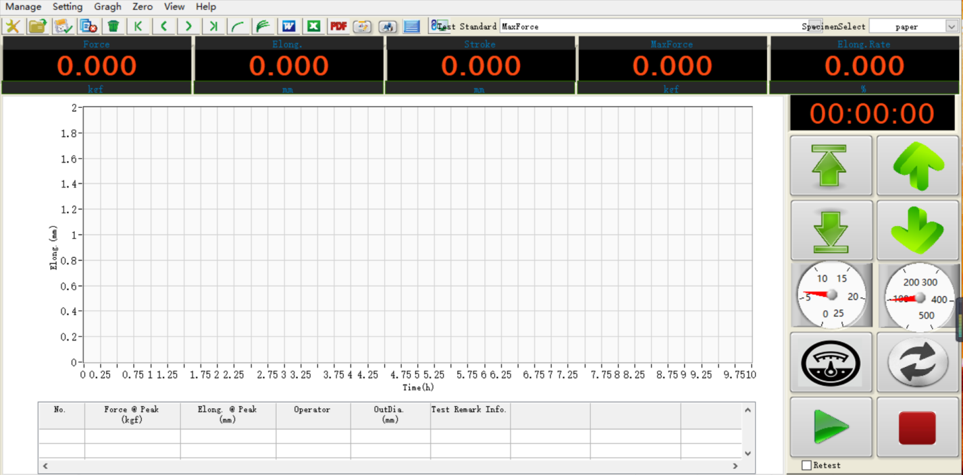Click the Export to Word icon
This screenshot has height=475, width=963.
click(289, 26)
